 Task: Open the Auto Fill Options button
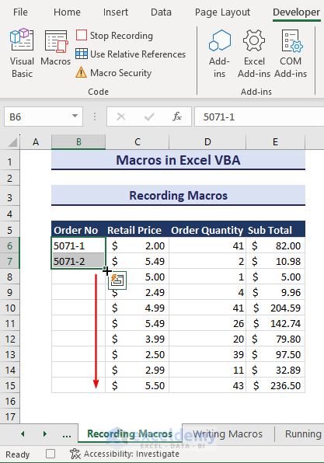click(x=117, y=280)
